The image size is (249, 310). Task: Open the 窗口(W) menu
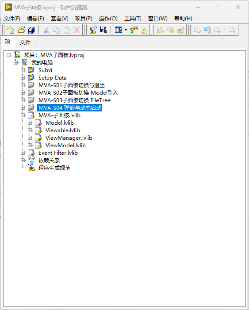158,19
